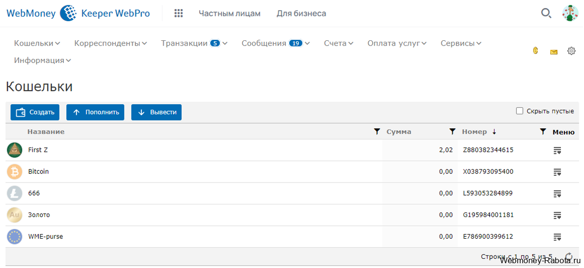Open the apps grid icon

(x=179, y=13)
